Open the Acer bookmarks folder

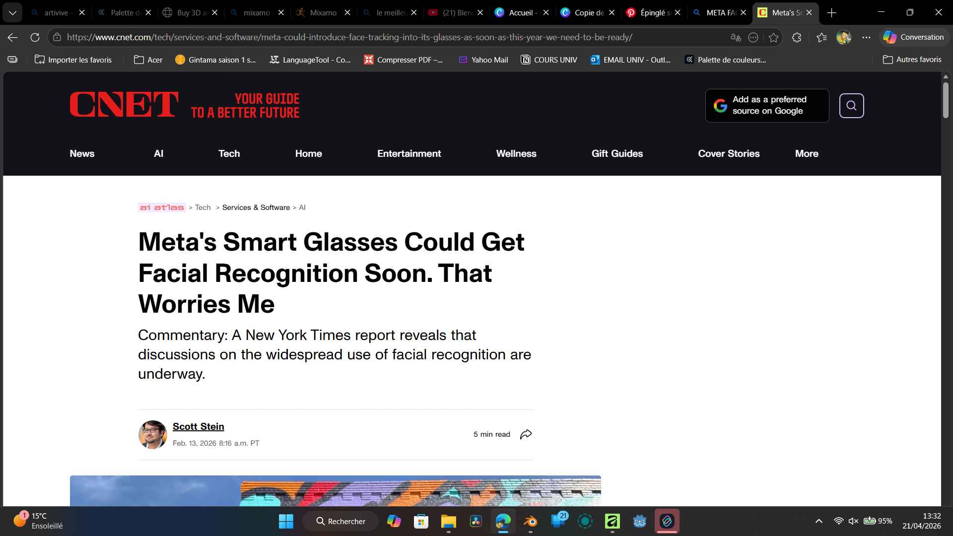148,60
